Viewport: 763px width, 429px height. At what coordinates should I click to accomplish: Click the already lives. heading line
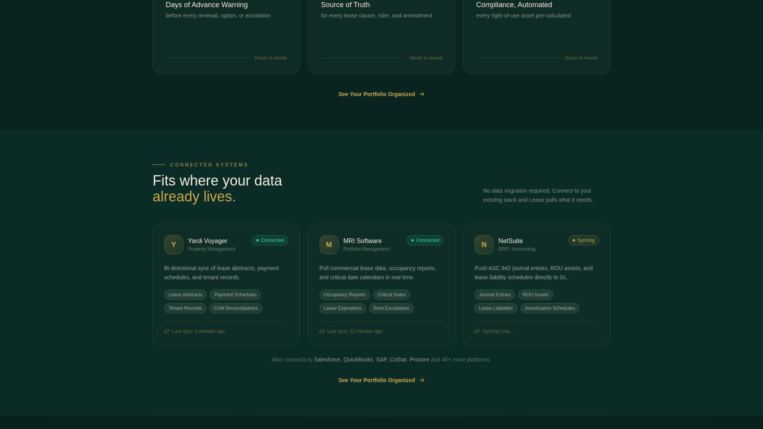point(194,197)
